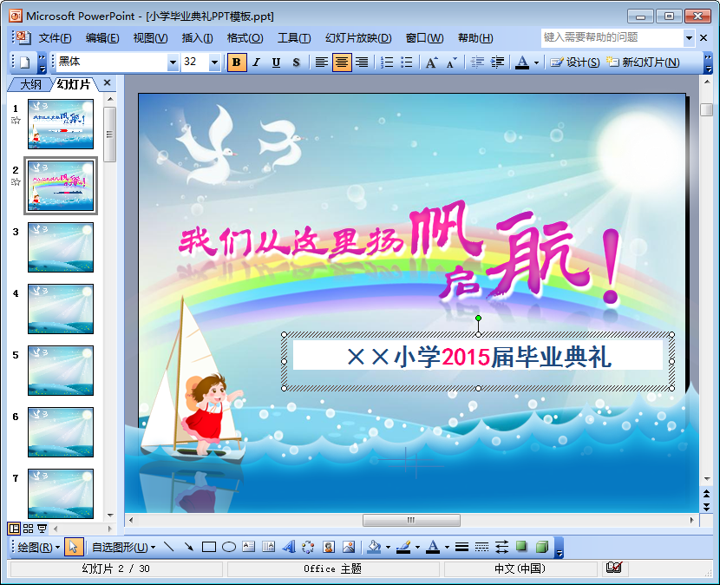Open the 设计 (Design) pane button
Image resolution: width=720 pixels, height=585 pixels.
click(x=575, y=62)
